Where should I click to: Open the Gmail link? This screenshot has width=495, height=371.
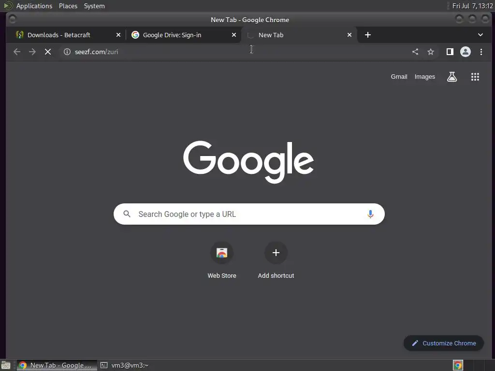point(399,77)
